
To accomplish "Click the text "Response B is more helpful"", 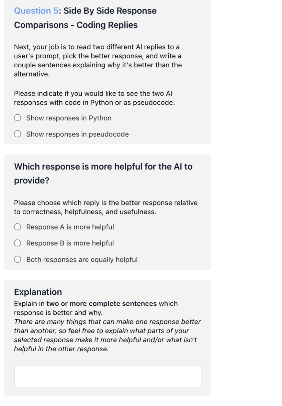I will point(70,243).
